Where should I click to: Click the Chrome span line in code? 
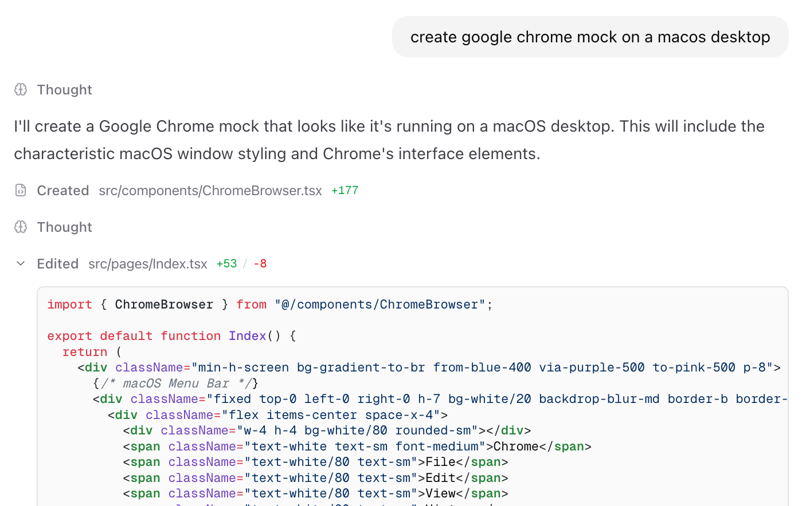tap(357, 446)
